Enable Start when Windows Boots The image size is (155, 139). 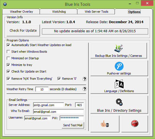click(8, 52)
